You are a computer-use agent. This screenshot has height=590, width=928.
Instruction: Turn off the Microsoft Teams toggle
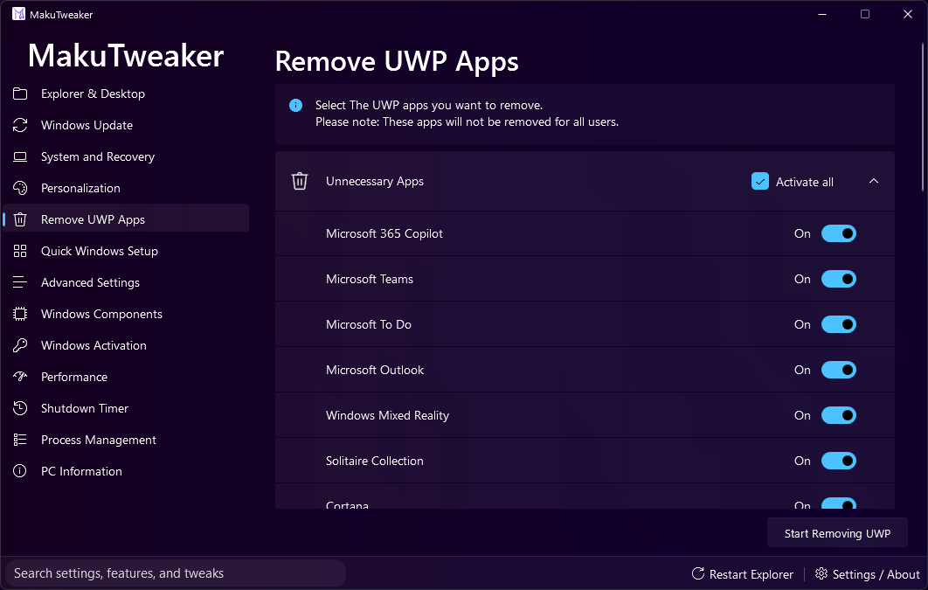(839, 280)
